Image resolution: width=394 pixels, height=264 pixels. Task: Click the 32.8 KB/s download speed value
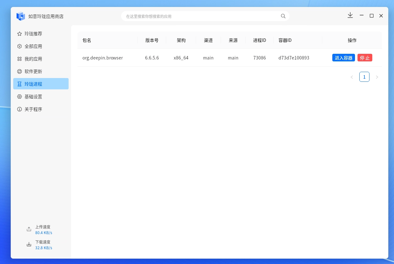(x=44, y=248)
